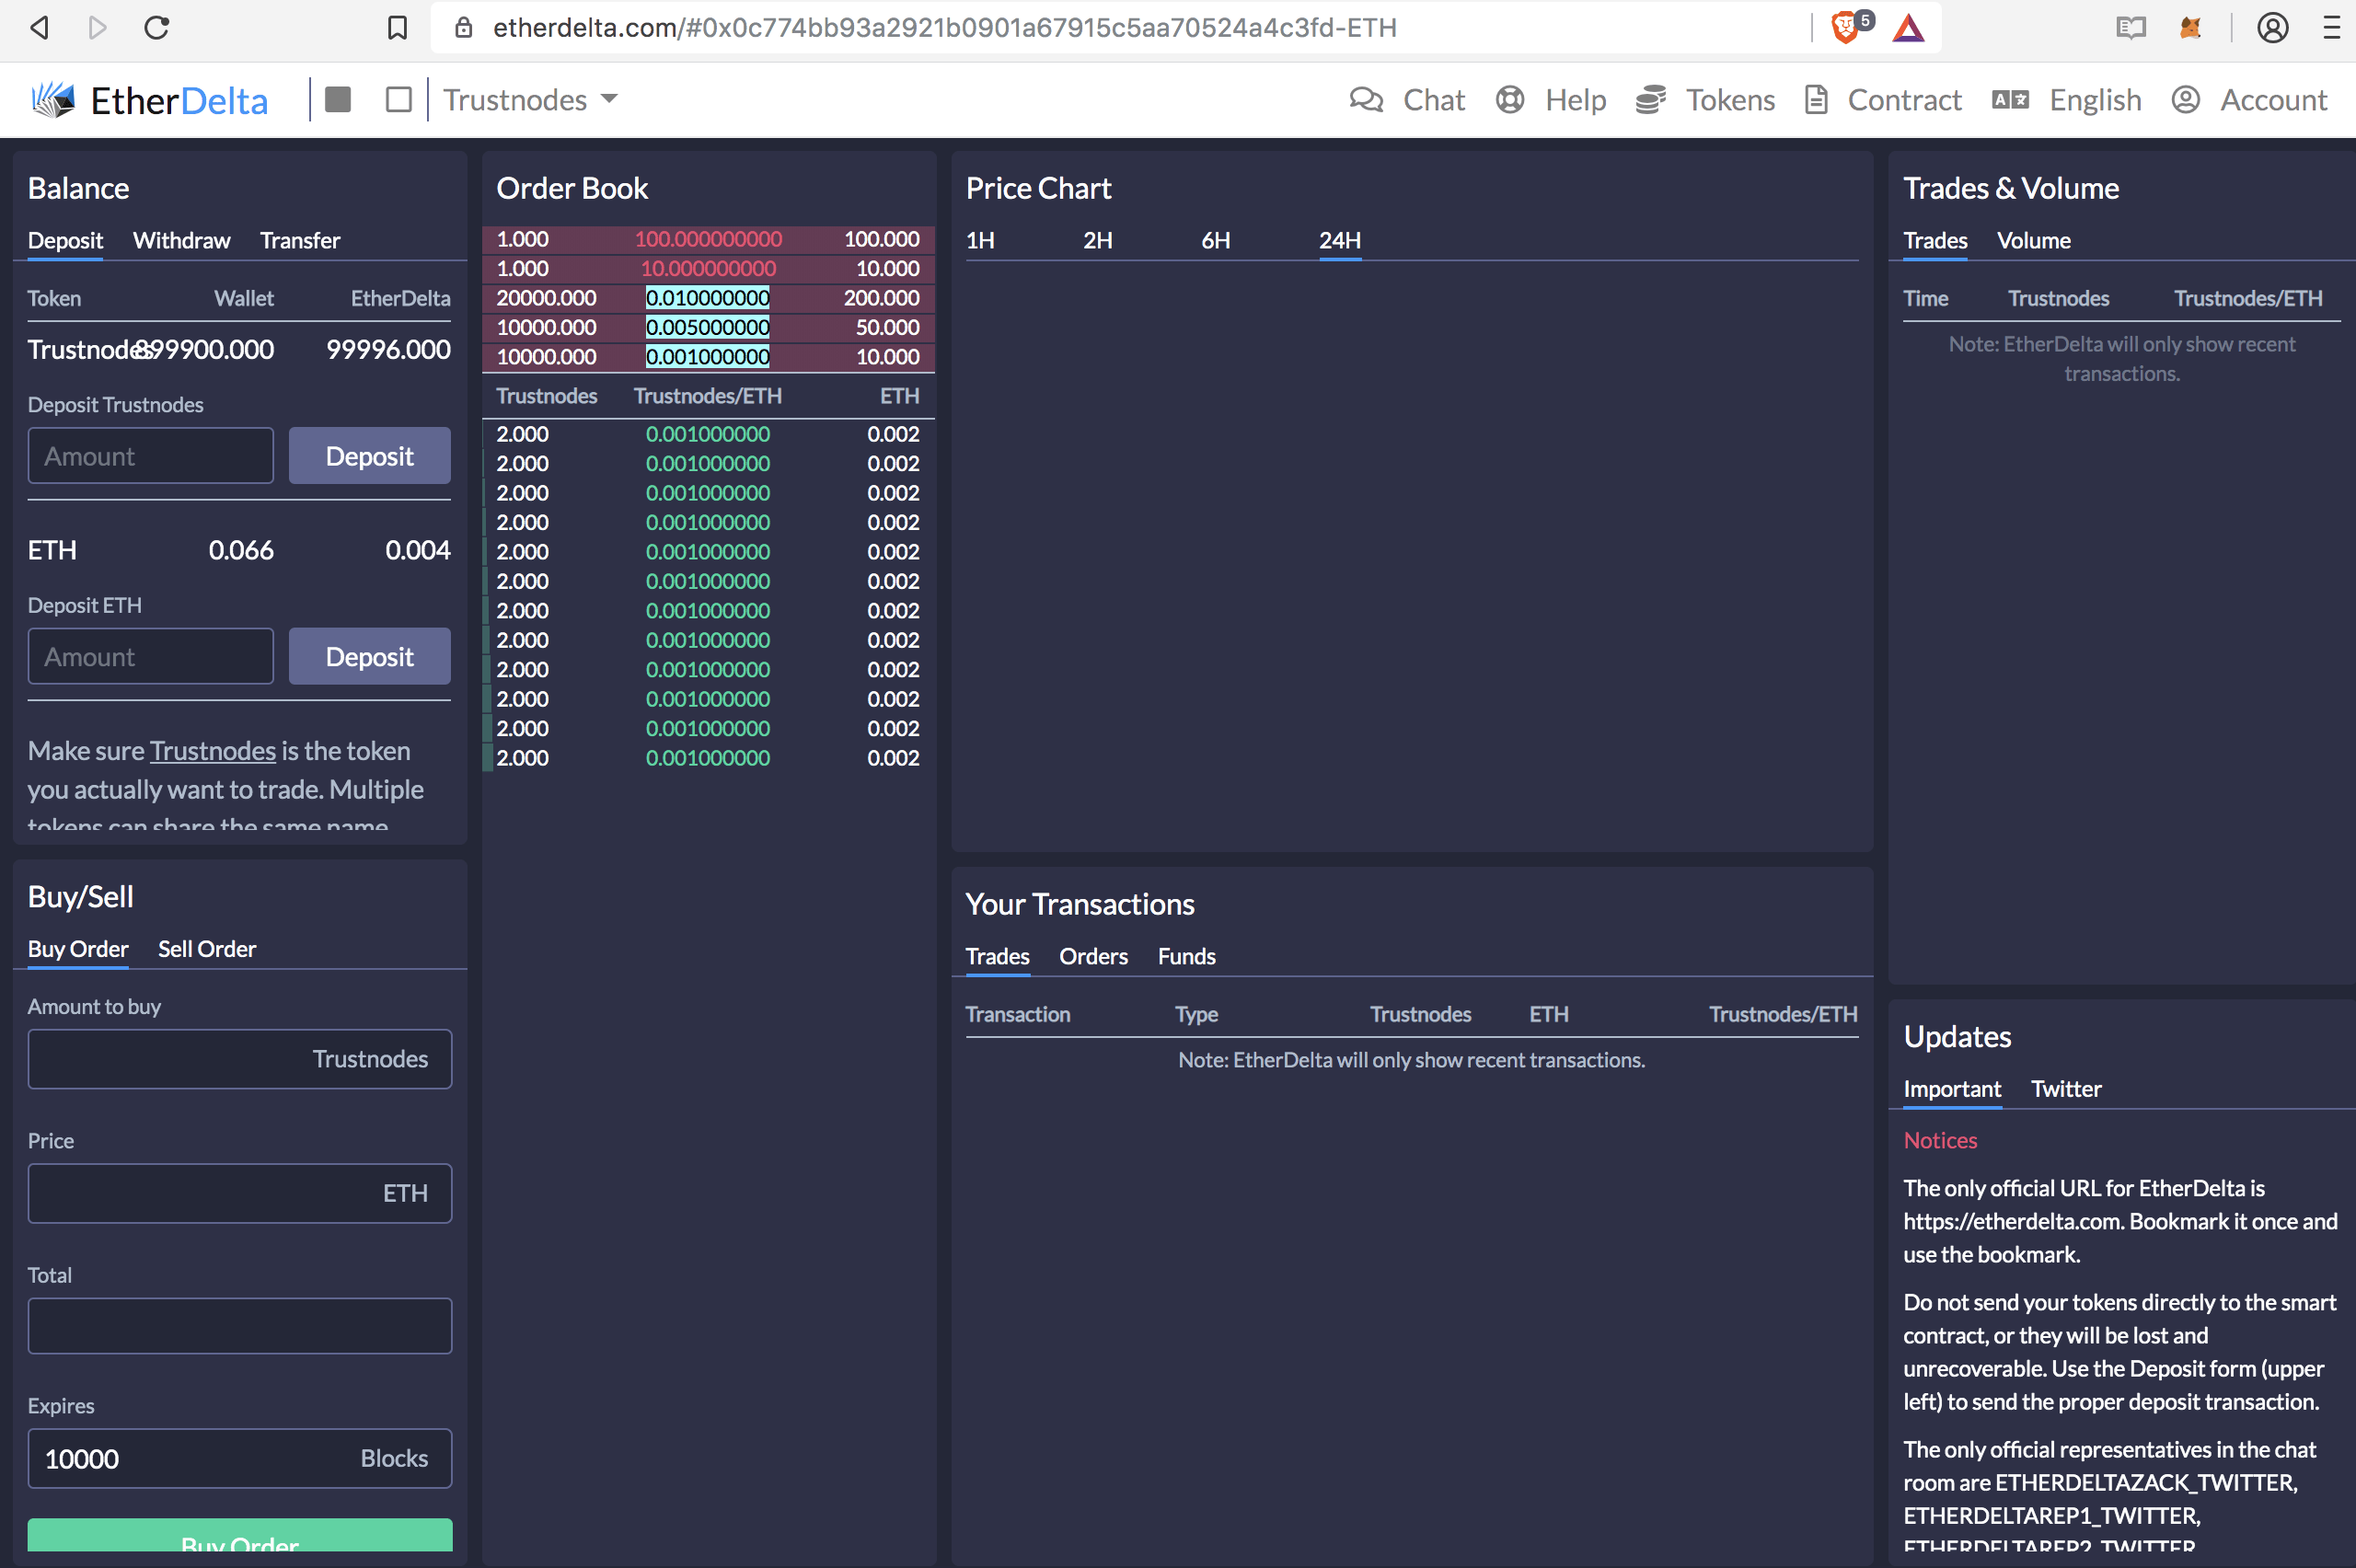The width and height of the screenshot is (2356, 1568).
Task: Follow the Trustnodes link in the warning
Action: pyautogui.click(x=213, y=751)
